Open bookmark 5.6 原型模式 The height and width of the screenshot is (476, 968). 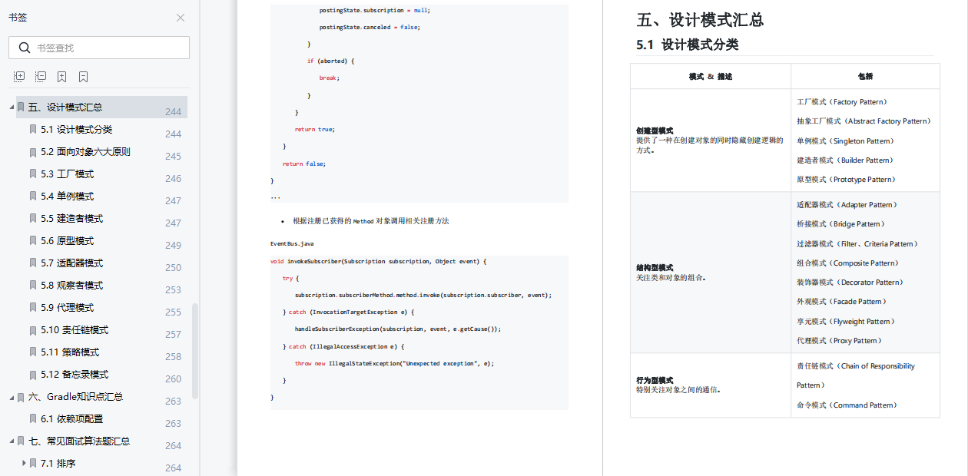pos(68,241)
